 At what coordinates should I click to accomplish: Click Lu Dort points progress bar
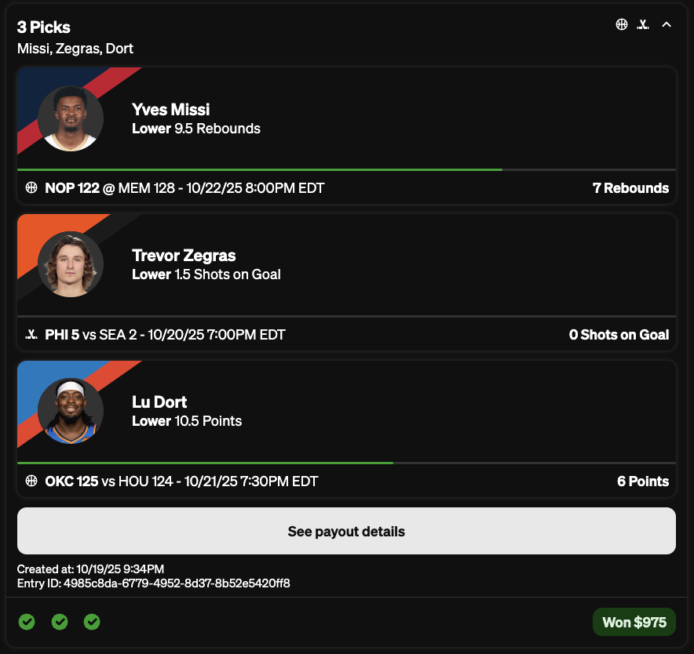tap(205, 463)
